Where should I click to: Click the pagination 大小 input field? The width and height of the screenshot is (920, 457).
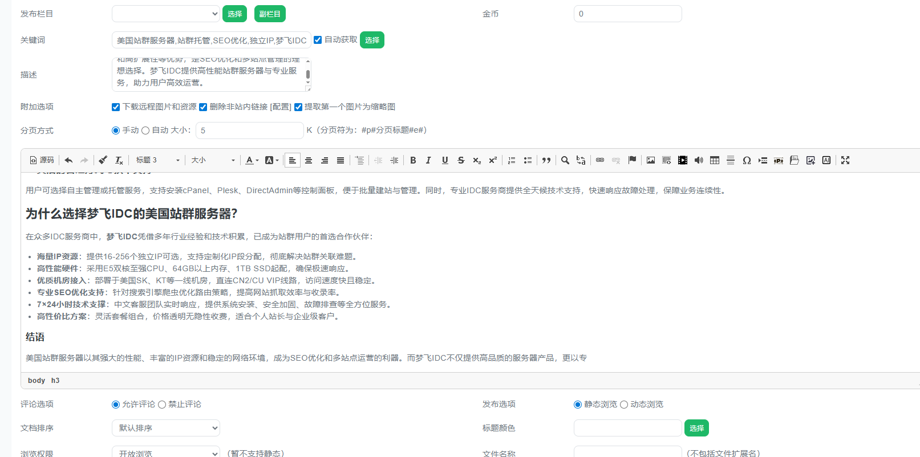pos(250,130)
